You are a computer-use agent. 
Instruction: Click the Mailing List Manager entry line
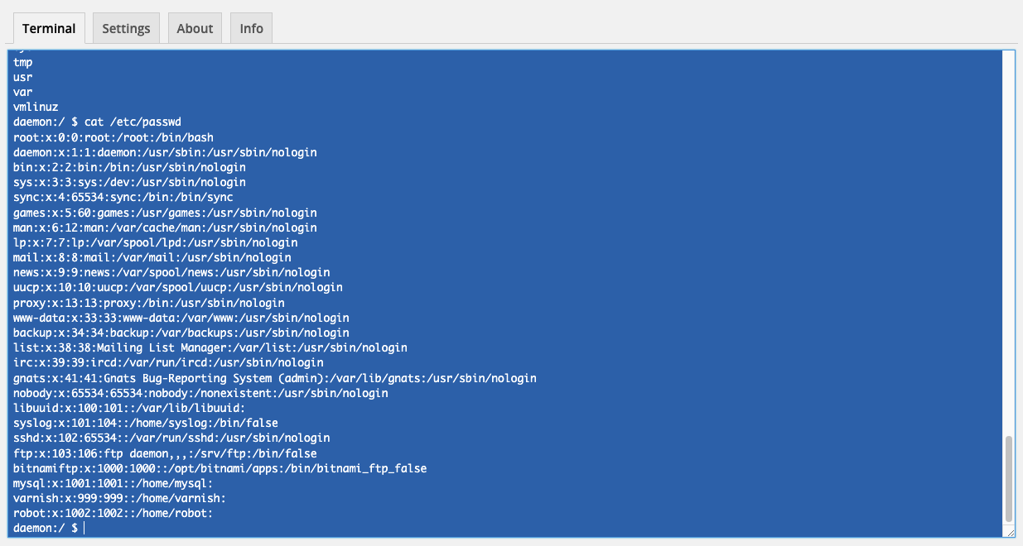(210, 347)
